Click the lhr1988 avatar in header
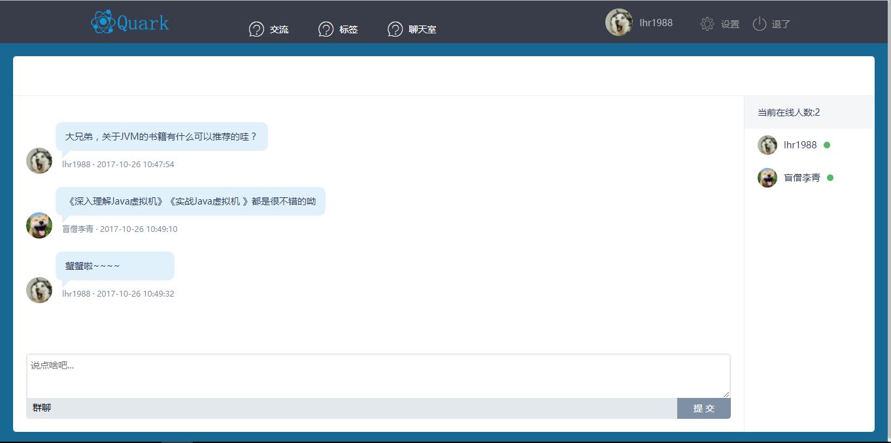Screen dimensions: 891x443 coord(618,22)
